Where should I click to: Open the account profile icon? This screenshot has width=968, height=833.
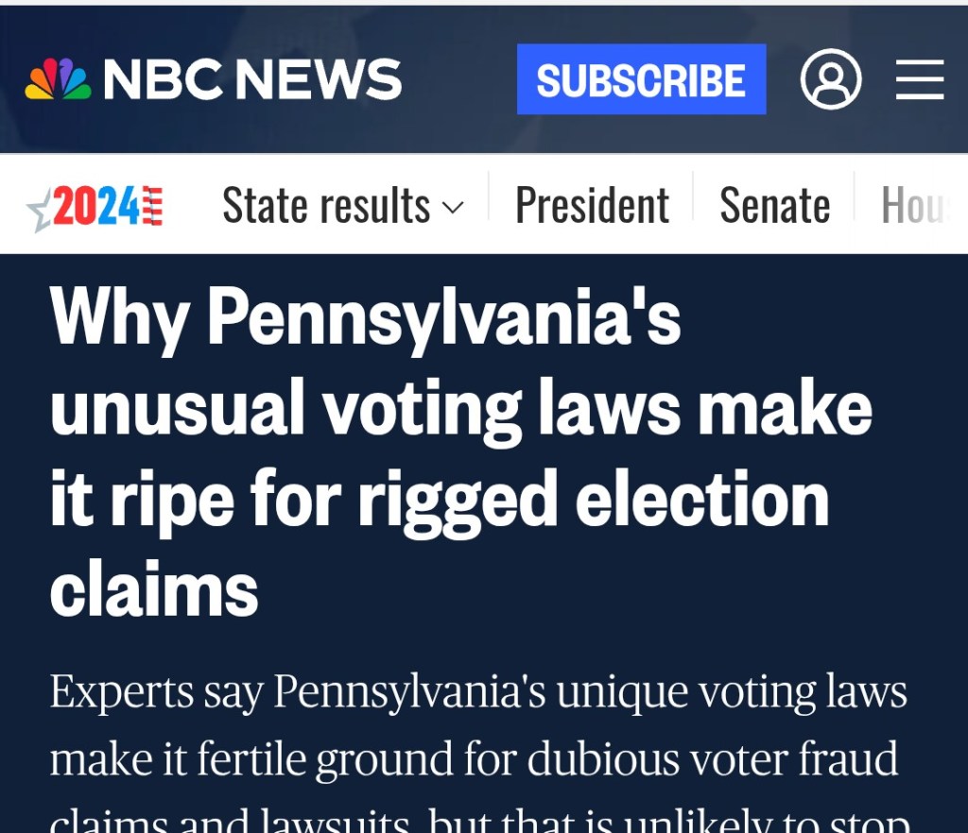click(831, 79)
